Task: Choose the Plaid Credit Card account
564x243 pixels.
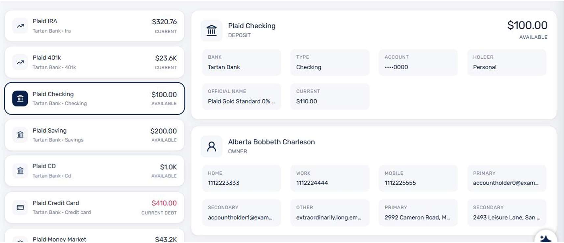Action: point(94,208)
